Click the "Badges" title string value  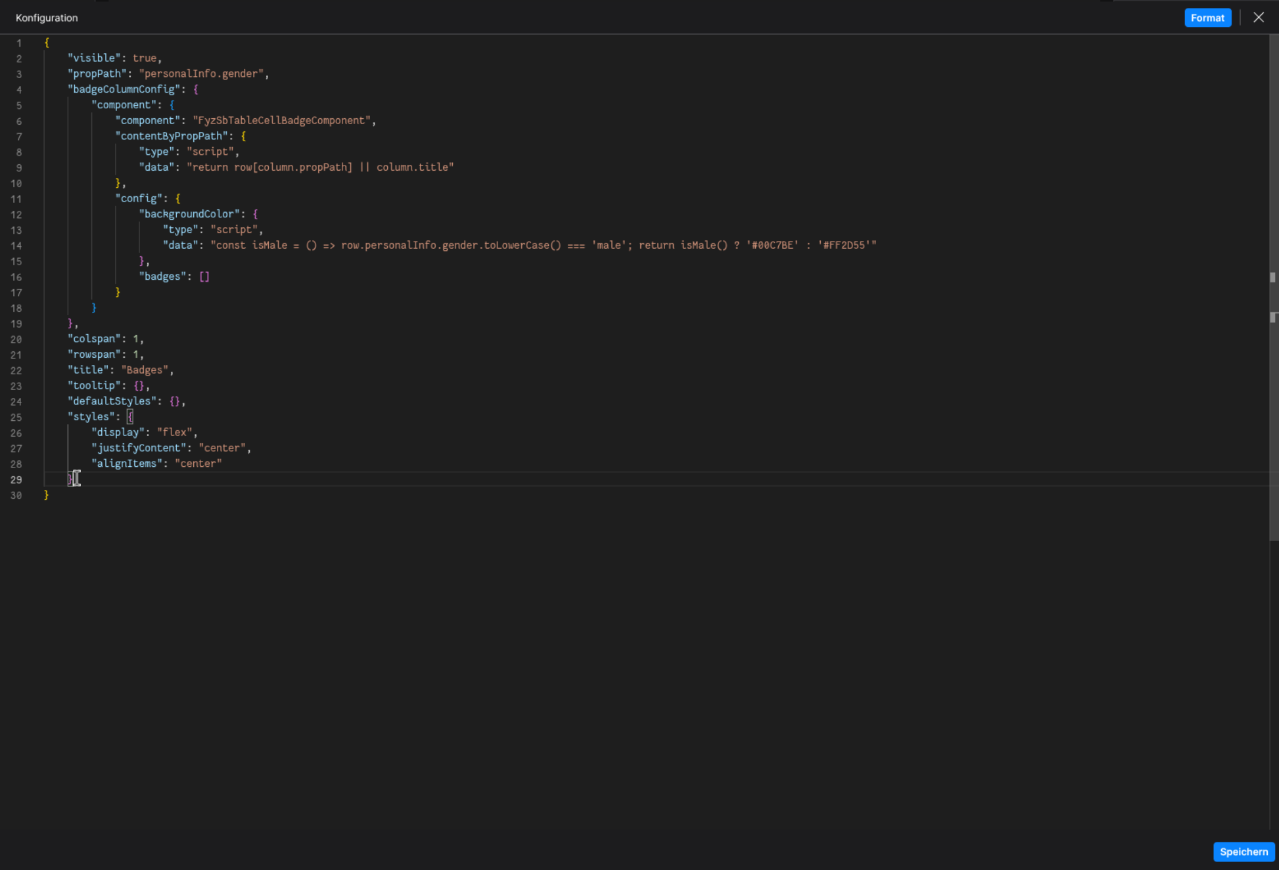145,370
